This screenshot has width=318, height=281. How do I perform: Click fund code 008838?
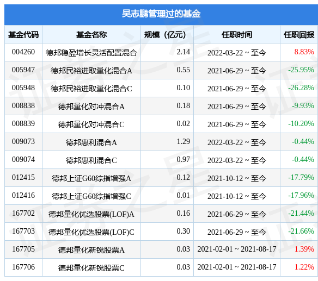coord(23,106)
